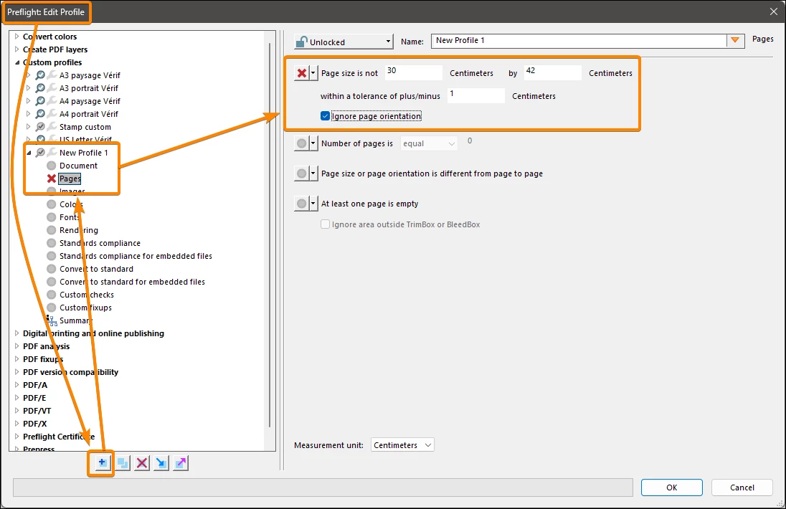The height and width of the screenshot is (509, 786).
Task: Select the PDF fixups group
Action: click(43, 359)
